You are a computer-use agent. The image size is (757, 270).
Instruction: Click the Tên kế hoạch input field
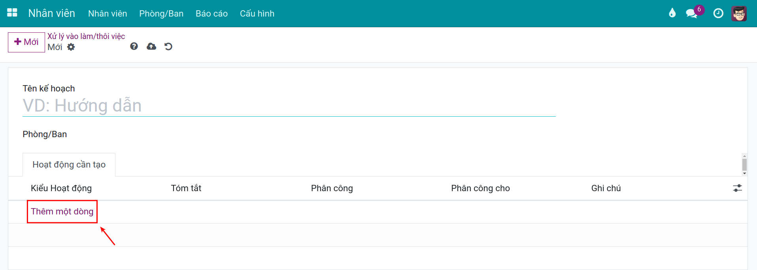pyautogui.click(x=289, y=106)
